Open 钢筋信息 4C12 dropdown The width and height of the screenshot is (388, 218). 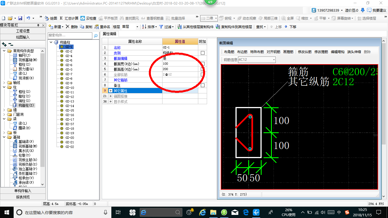pos(274,60)
